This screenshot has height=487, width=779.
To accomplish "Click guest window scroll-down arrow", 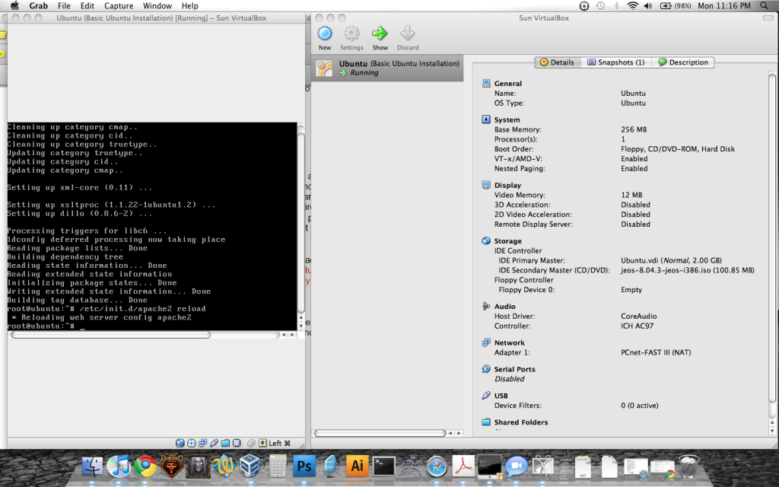I will pos(301,326).
